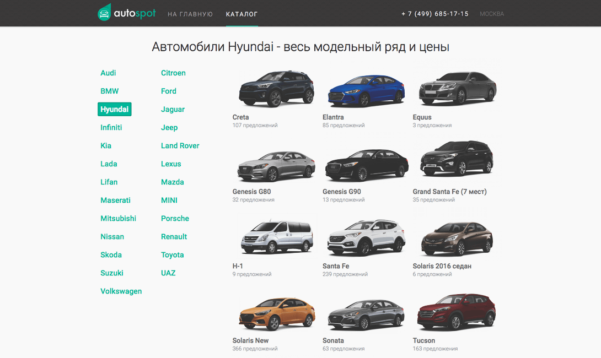Click the silver H-1 van image
The width and height of the screenshot is (601, 358).
[x=277, y=237]
